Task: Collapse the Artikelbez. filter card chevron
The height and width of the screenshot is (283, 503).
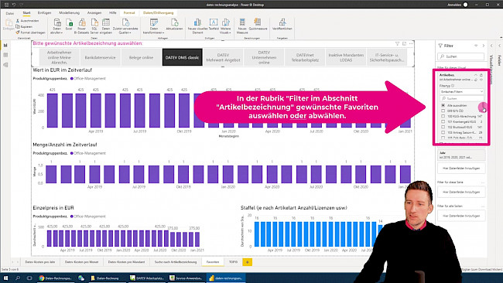Action: point(476,75)
